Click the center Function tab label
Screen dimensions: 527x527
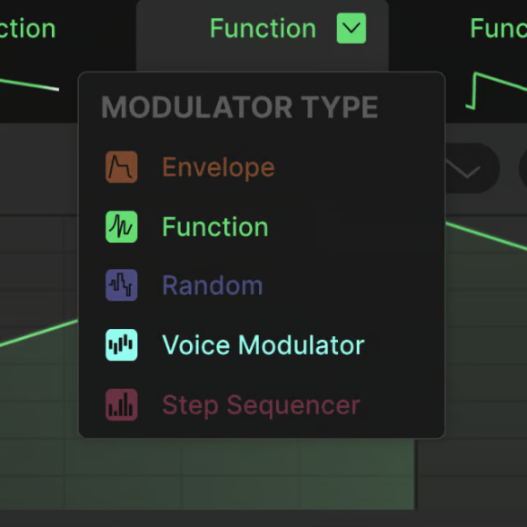pos(263,28)
